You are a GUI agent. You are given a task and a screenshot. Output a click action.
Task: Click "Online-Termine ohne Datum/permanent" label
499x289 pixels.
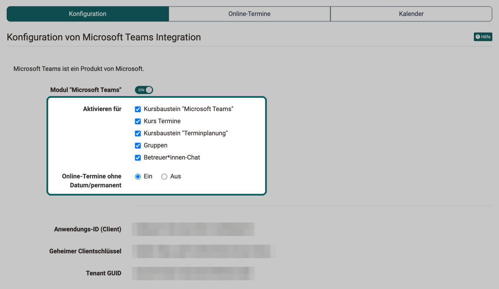[92, 181]
